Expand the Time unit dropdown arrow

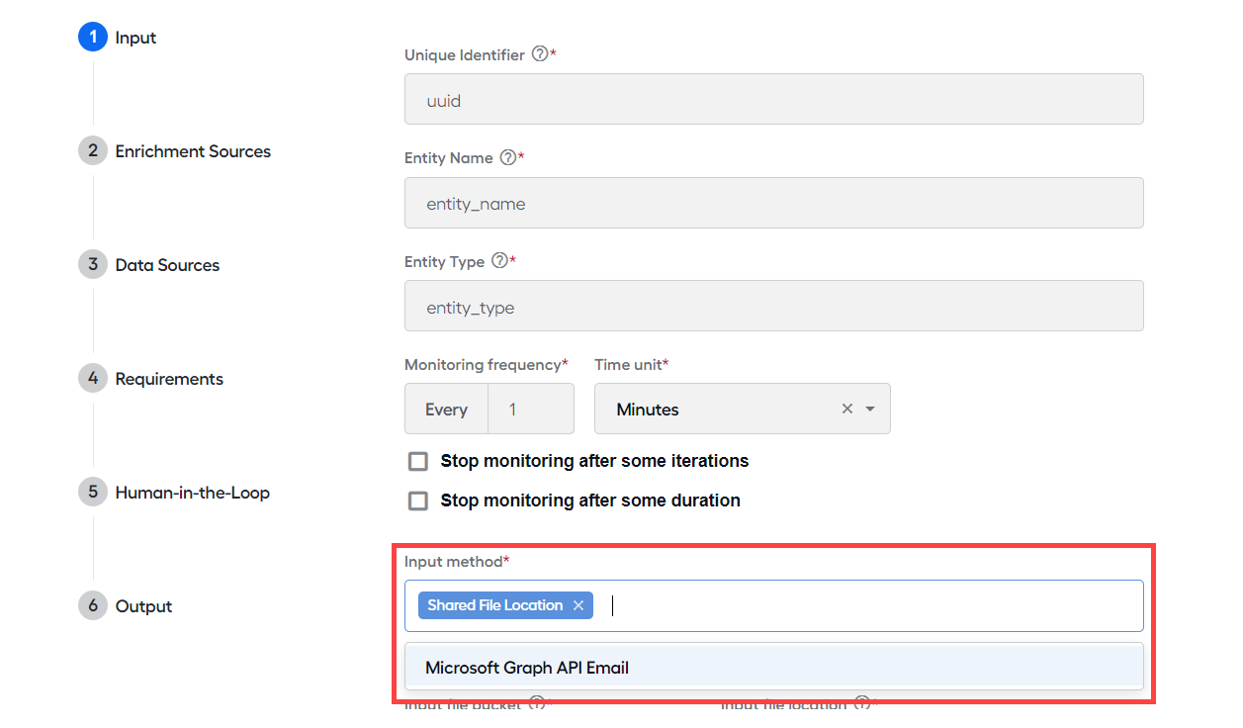coord(870,409)
